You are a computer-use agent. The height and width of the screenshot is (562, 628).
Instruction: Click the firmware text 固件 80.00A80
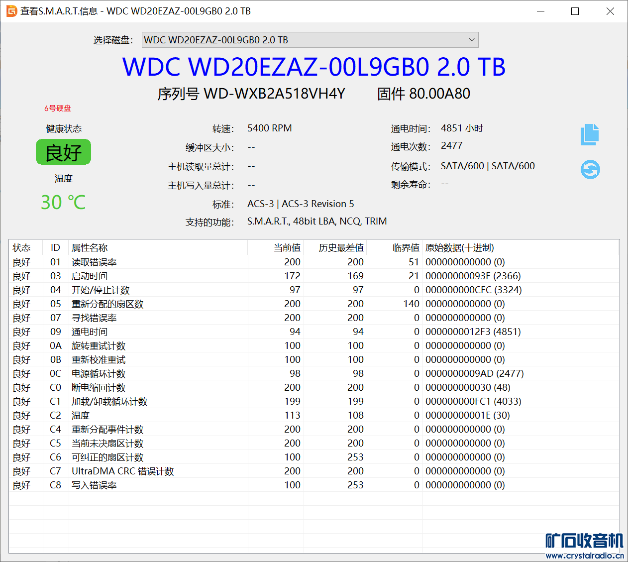tap(423, 94)
